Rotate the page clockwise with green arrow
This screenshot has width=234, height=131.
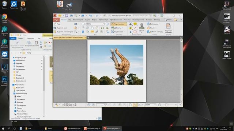(x=107, y=28)
